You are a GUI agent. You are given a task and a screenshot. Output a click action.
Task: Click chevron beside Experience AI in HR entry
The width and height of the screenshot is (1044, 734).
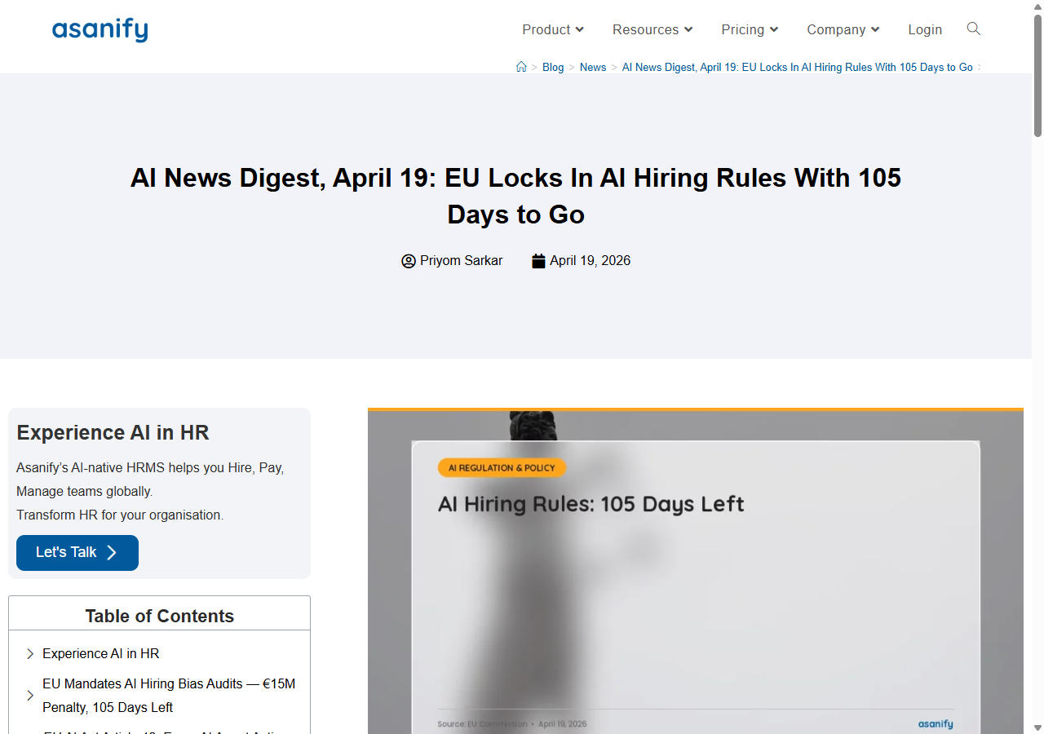tap(30, 654)
